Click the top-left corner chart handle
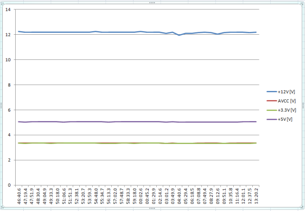305x211 pixels. 2,3
